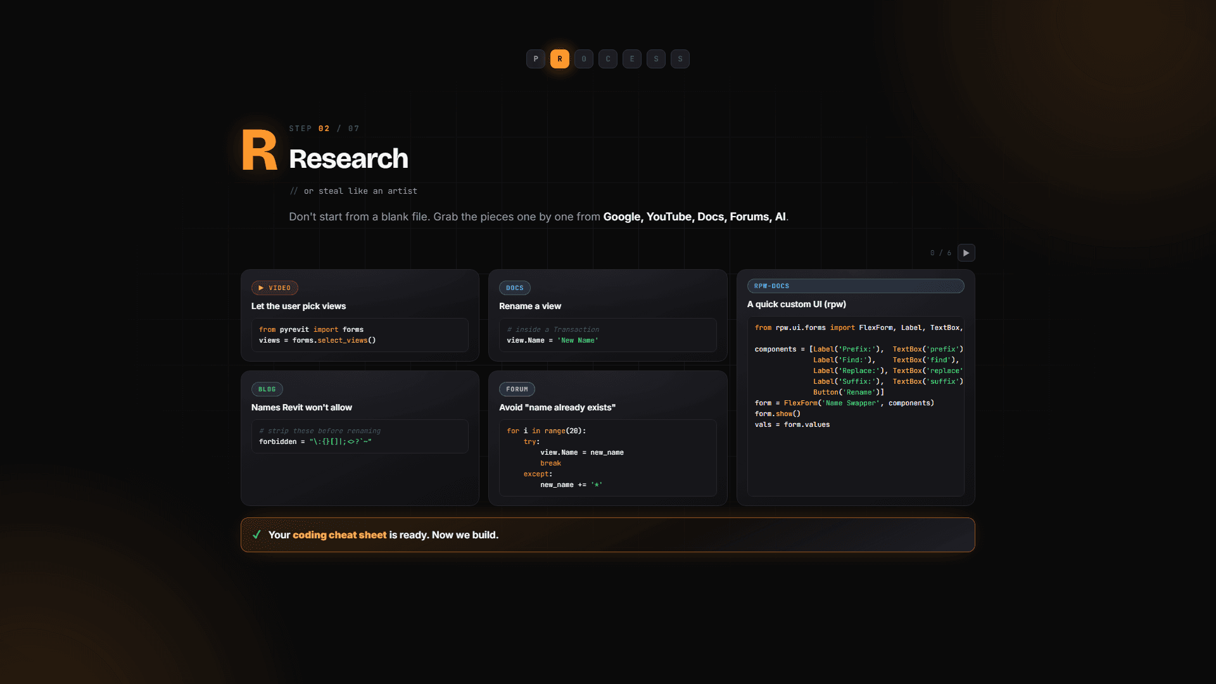Viewport: 1216px width, 684px height.
Task: Click the '// or steal like an artist' subtitle
Action: point(353,191)
